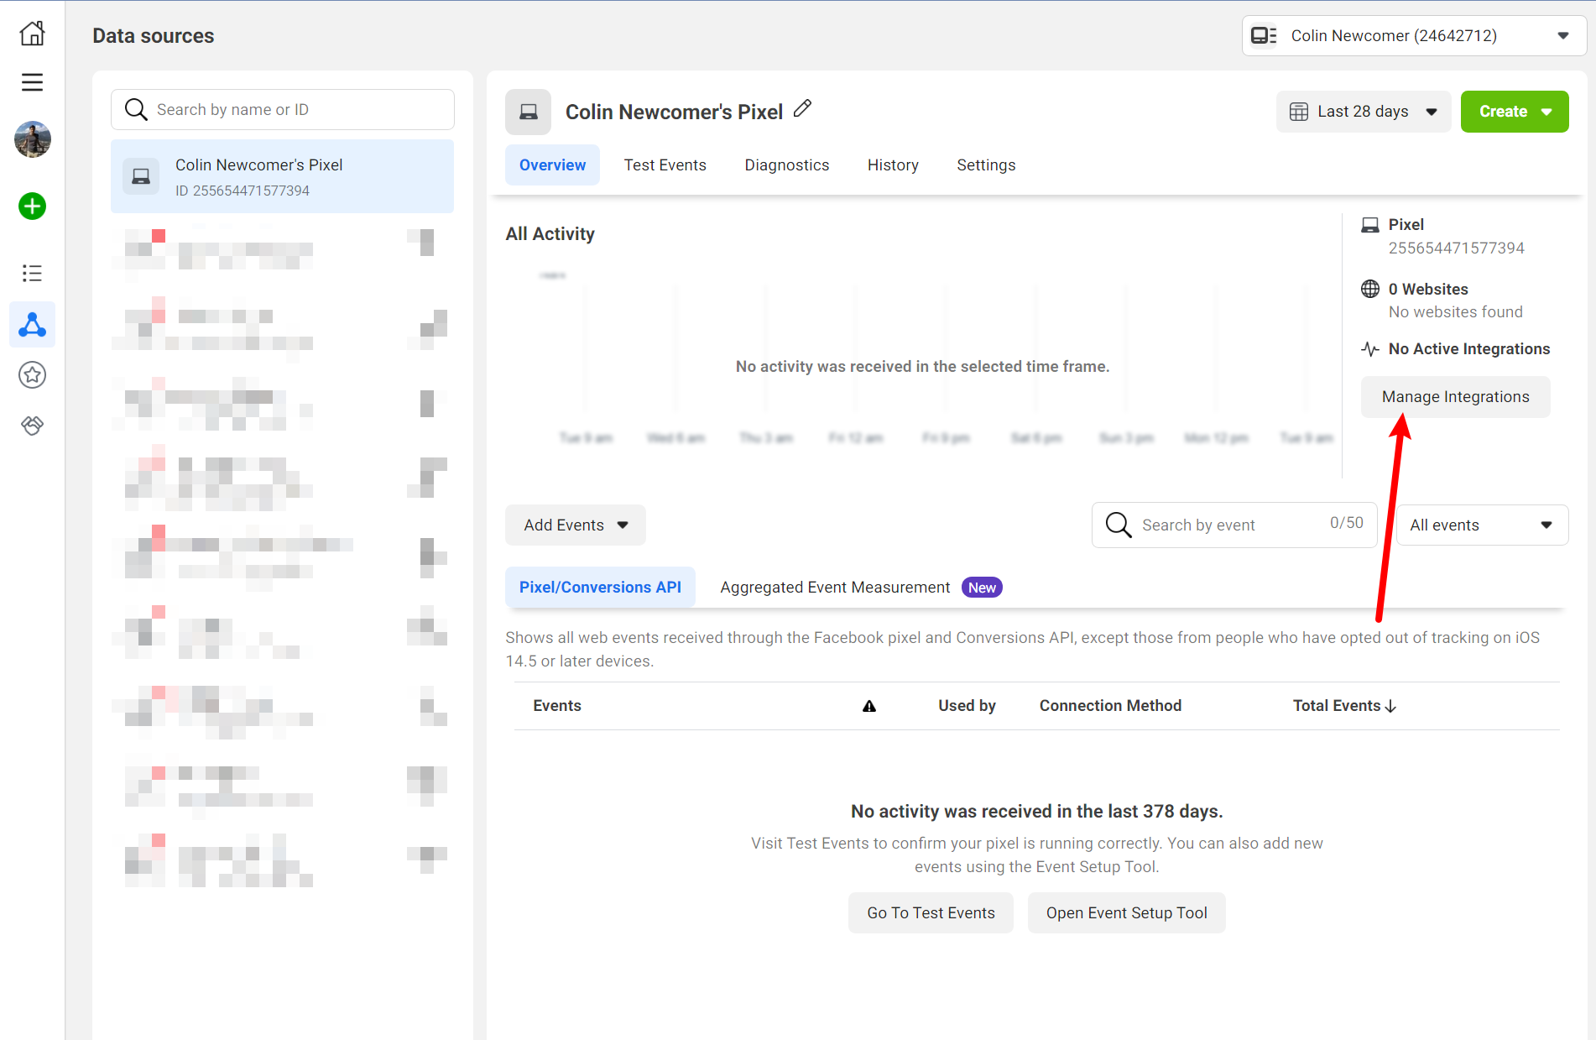This screenshot has height=1040, width=1596.
Task: Click the No Active Integrations label
Action: coord(1469,349)
